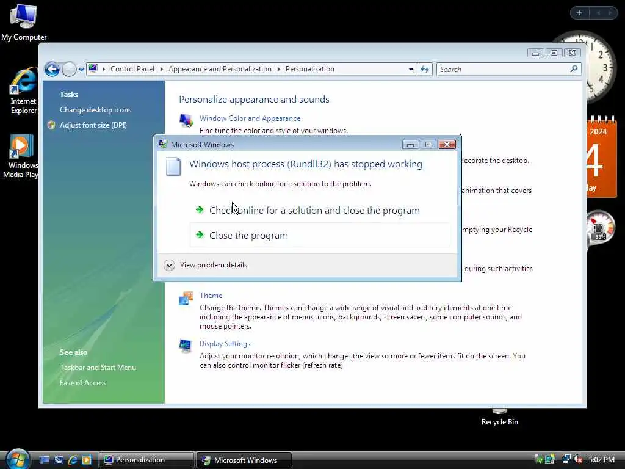Screen dimensions: 625x469
Task: Choose Close the program option
Action: (320, 235)
